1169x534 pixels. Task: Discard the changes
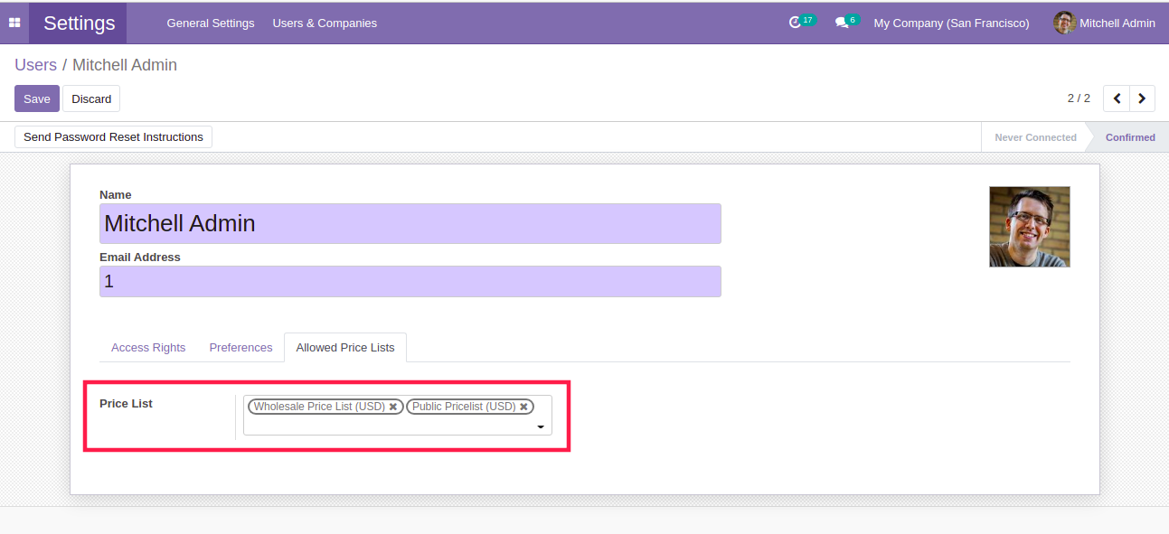click(91, 98)
